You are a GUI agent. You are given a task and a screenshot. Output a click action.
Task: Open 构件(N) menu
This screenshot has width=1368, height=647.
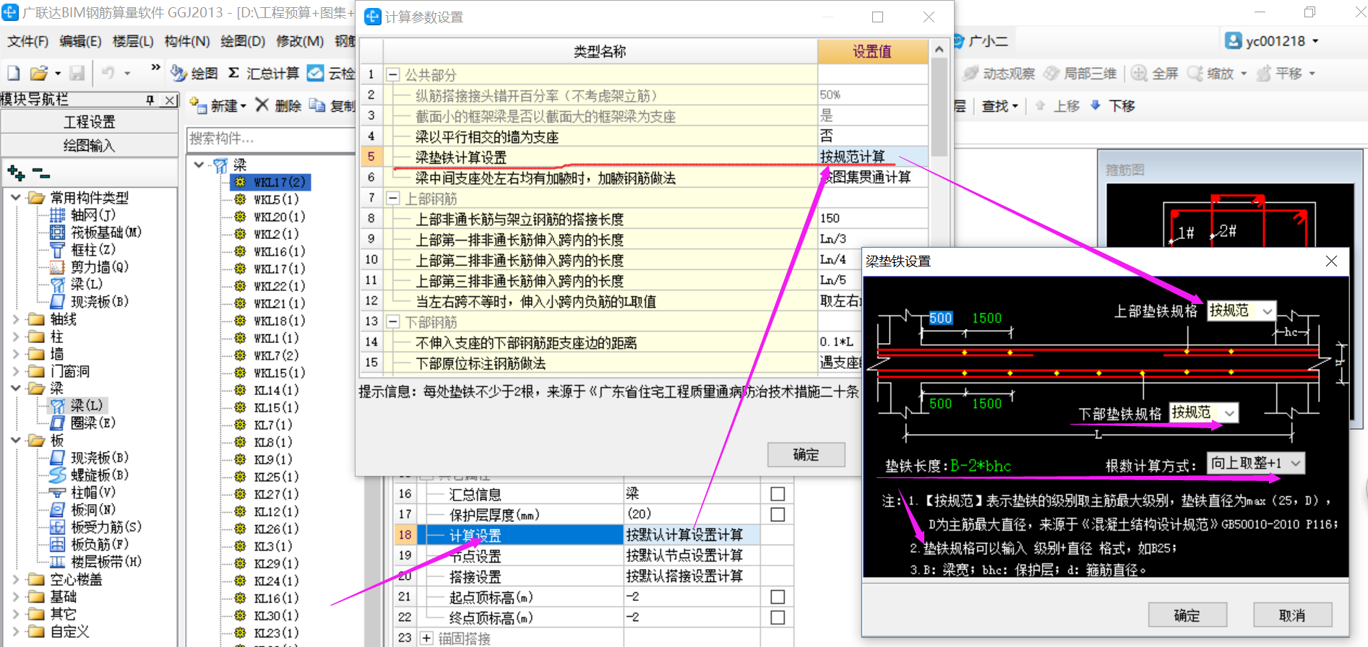187,41
